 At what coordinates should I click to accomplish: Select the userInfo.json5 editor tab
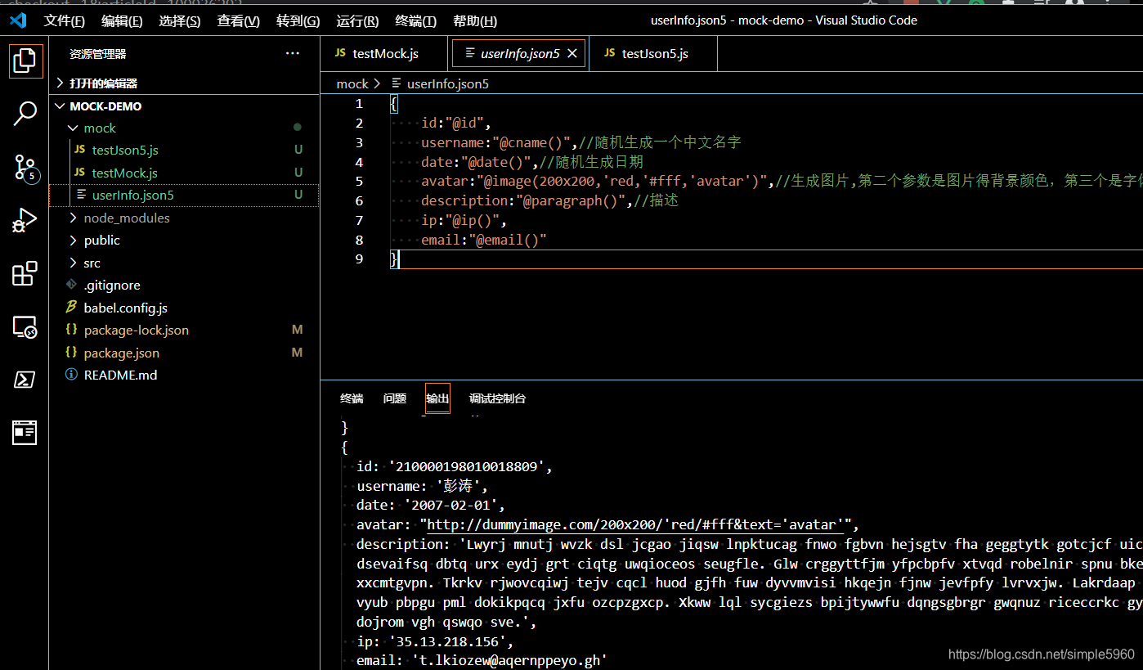[x=519, y=53]
